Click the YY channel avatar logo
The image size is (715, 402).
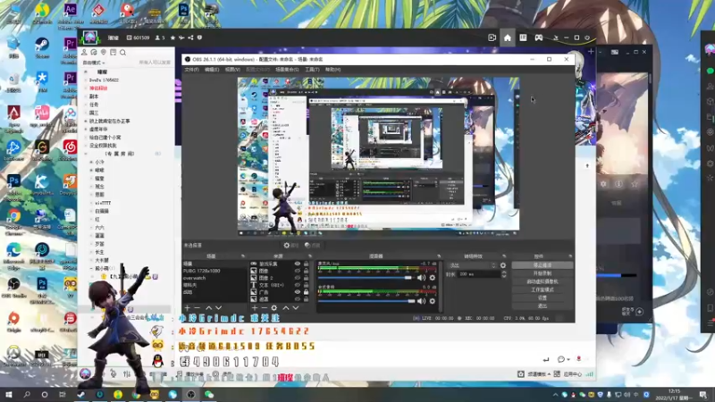tap(90, 38)
